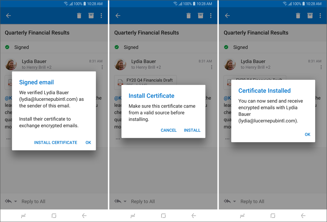Tap OK to dismiss the Signed email dialog

click(x=88, y=142)
